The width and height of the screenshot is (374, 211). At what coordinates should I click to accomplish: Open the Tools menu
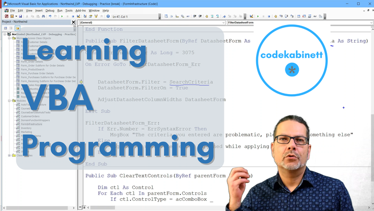click(68, 11)
